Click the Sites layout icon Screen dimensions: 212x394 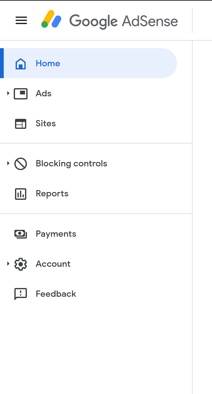[21, 124]
